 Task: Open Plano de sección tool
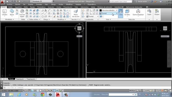pos(76,13)
